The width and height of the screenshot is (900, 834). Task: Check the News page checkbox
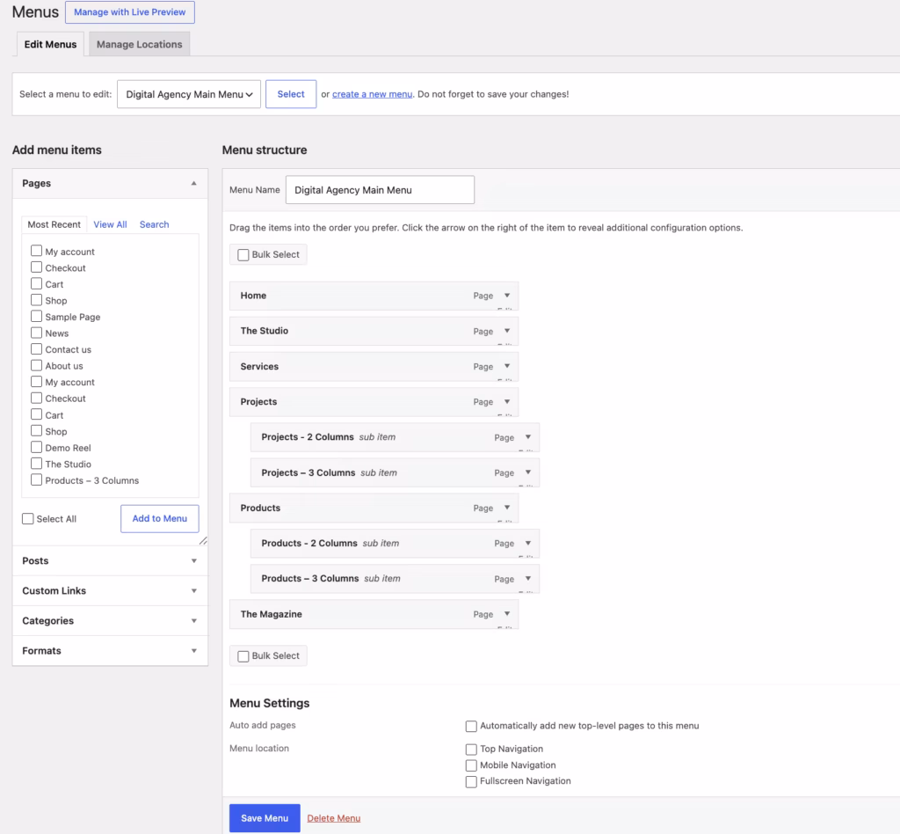[36, 333]
